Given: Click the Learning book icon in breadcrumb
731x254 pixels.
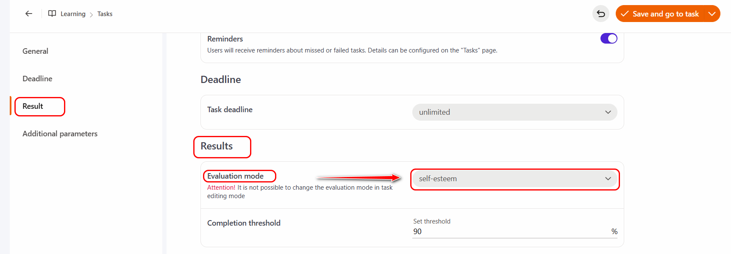Looking at the screenshot, I should tap(52, 14).
